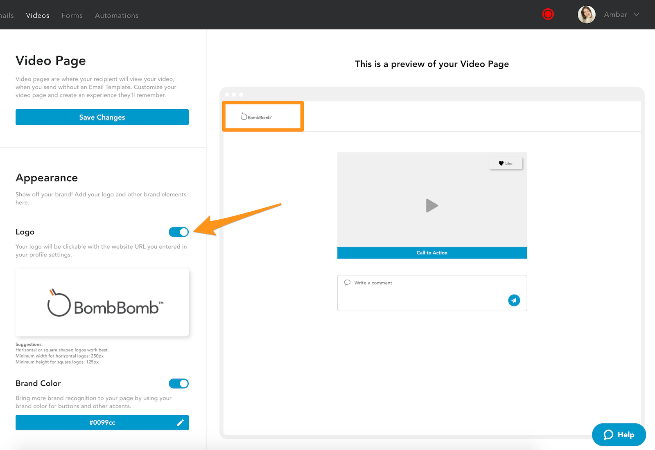Click the #0099cc brand color swatch
Viewport: 655px width, 450px height.
tap(102, 423)
